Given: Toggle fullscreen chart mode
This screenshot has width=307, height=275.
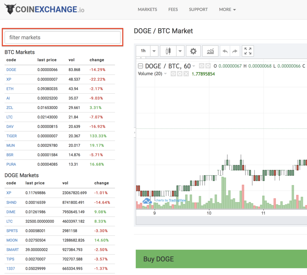Looking at the screenshot, I should tap(248, 51).
